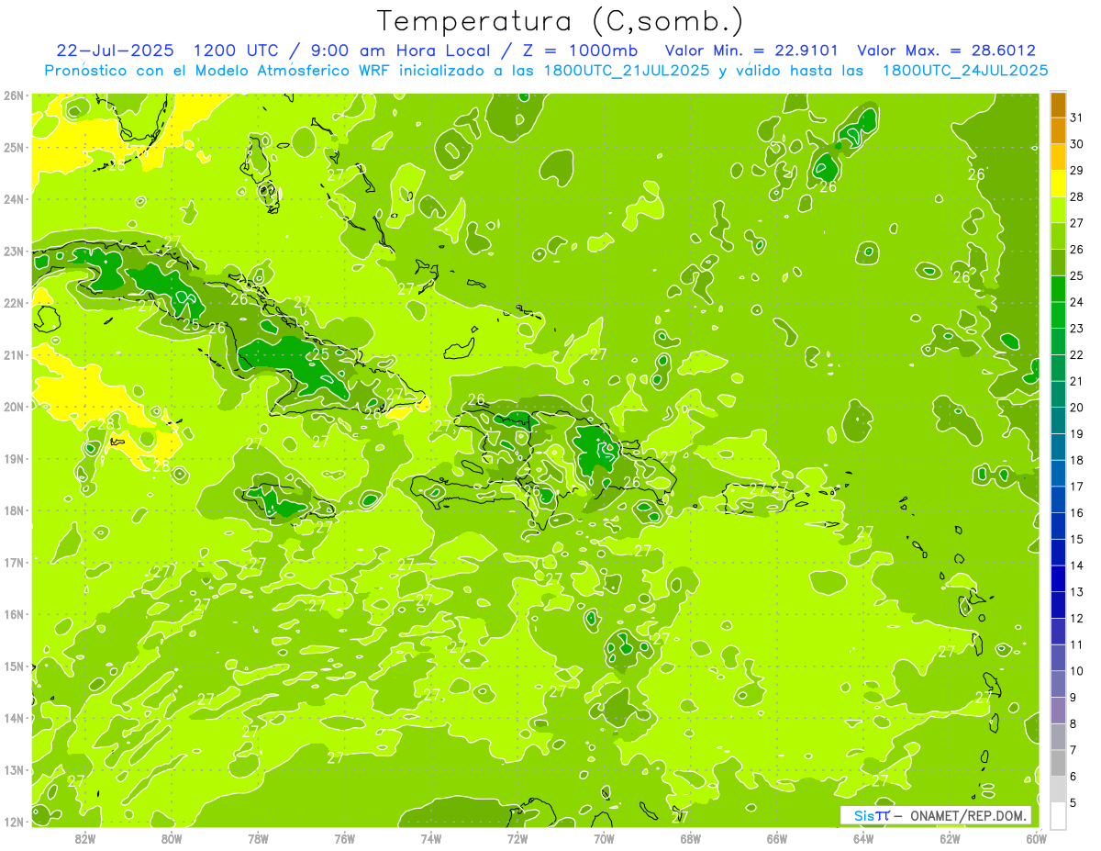The height and width of the screenshot is (851, 1101).
Task: Click the white legend swatch below 5
Action: (x=1058, y=815)
